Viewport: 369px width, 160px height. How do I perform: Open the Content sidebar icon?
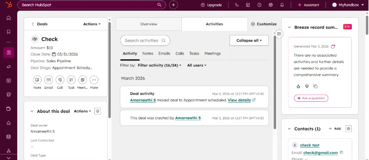coord(9,81)
